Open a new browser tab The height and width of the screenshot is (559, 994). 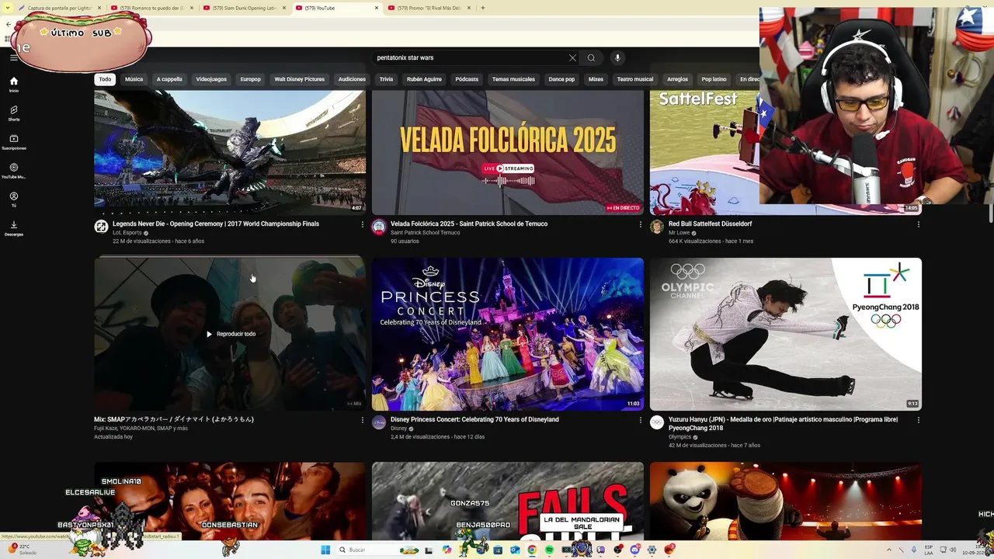(x=483, y=8)
